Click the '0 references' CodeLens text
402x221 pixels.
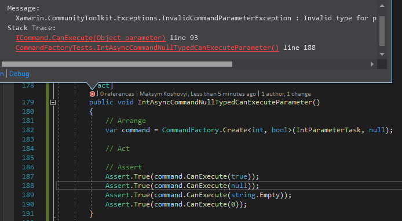click(x=117, y=94)
